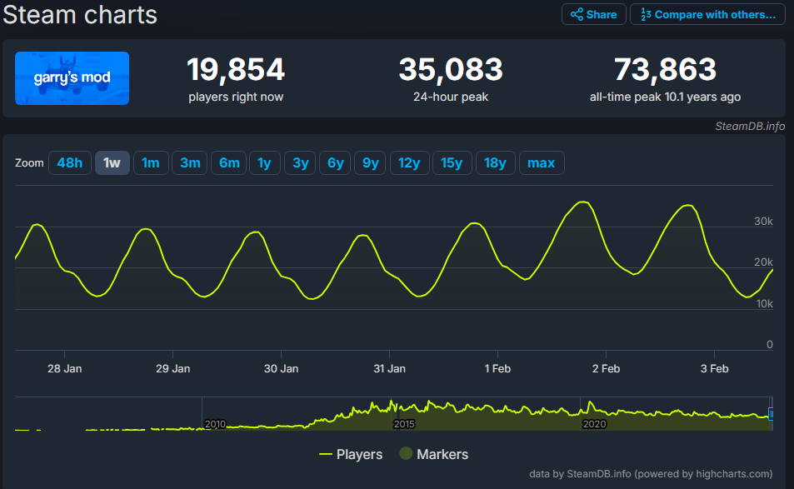Click the 28 Jan axis label

pos(65,368)
